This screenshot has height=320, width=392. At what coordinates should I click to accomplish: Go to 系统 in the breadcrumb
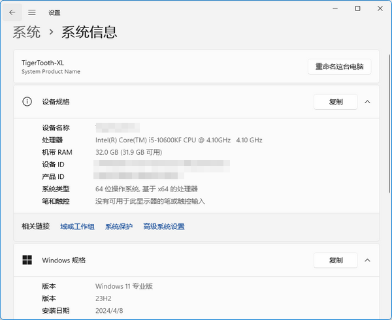pos(26,32)
